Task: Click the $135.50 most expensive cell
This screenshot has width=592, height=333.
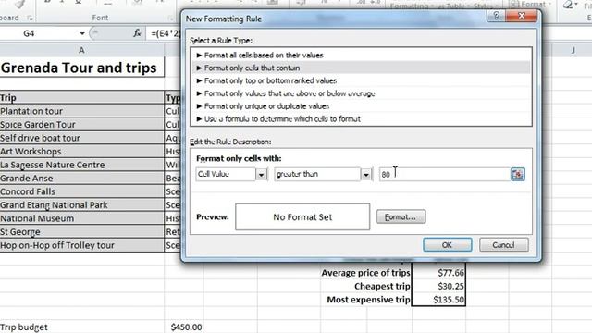Action: [x=438, y=300]
